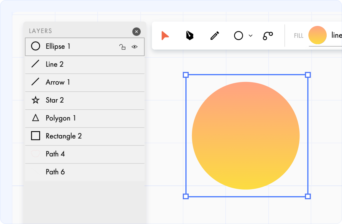Image resolution: width=342 pixels, height=224 pixels.
Task: Select the Path 6 layer
Action: pyautogui.click(x=55, y=172)
